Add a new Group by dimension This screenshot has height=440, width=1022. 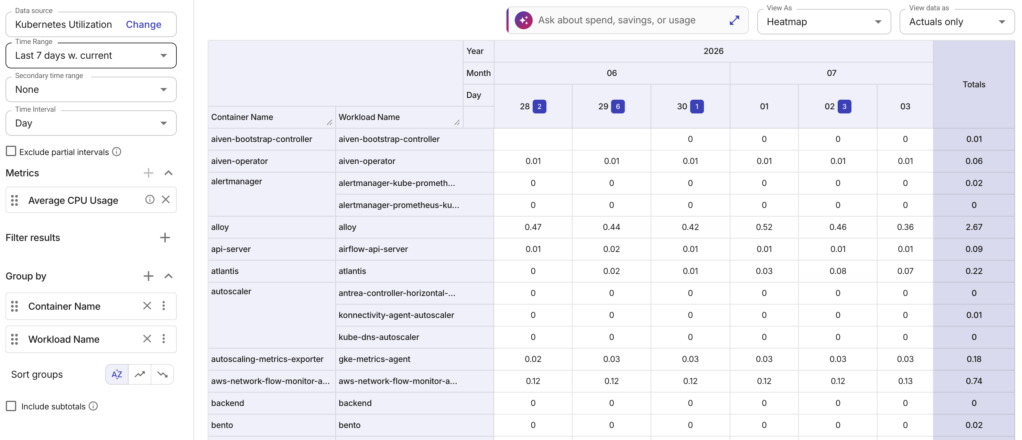(148, 276)
